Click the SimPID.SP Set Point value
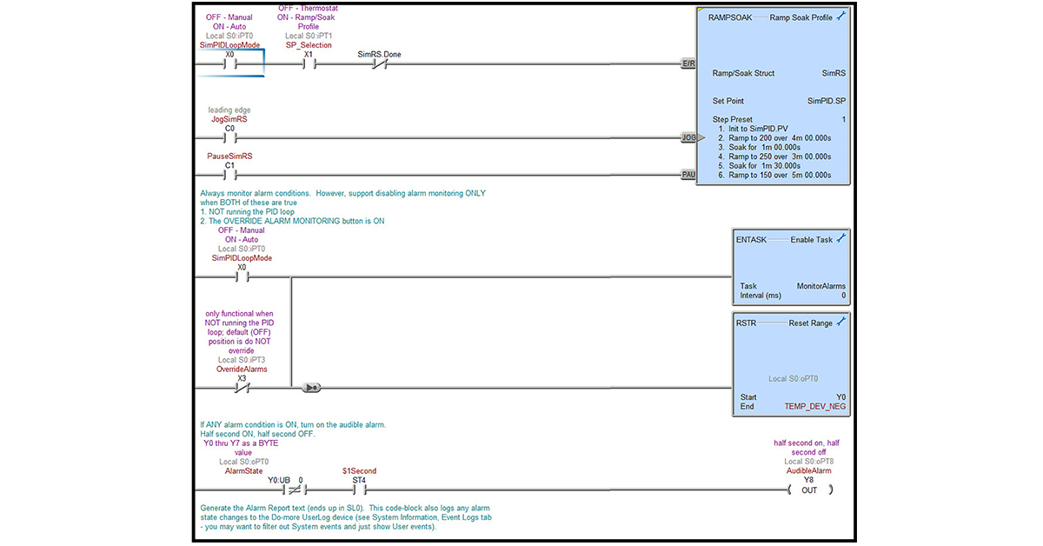 tap(826, 101)
